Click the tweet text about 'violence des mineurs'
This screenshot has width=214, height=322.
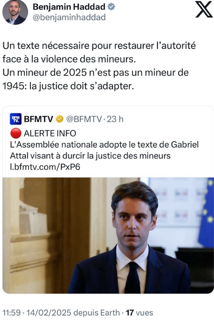click(x=99, y=66)
